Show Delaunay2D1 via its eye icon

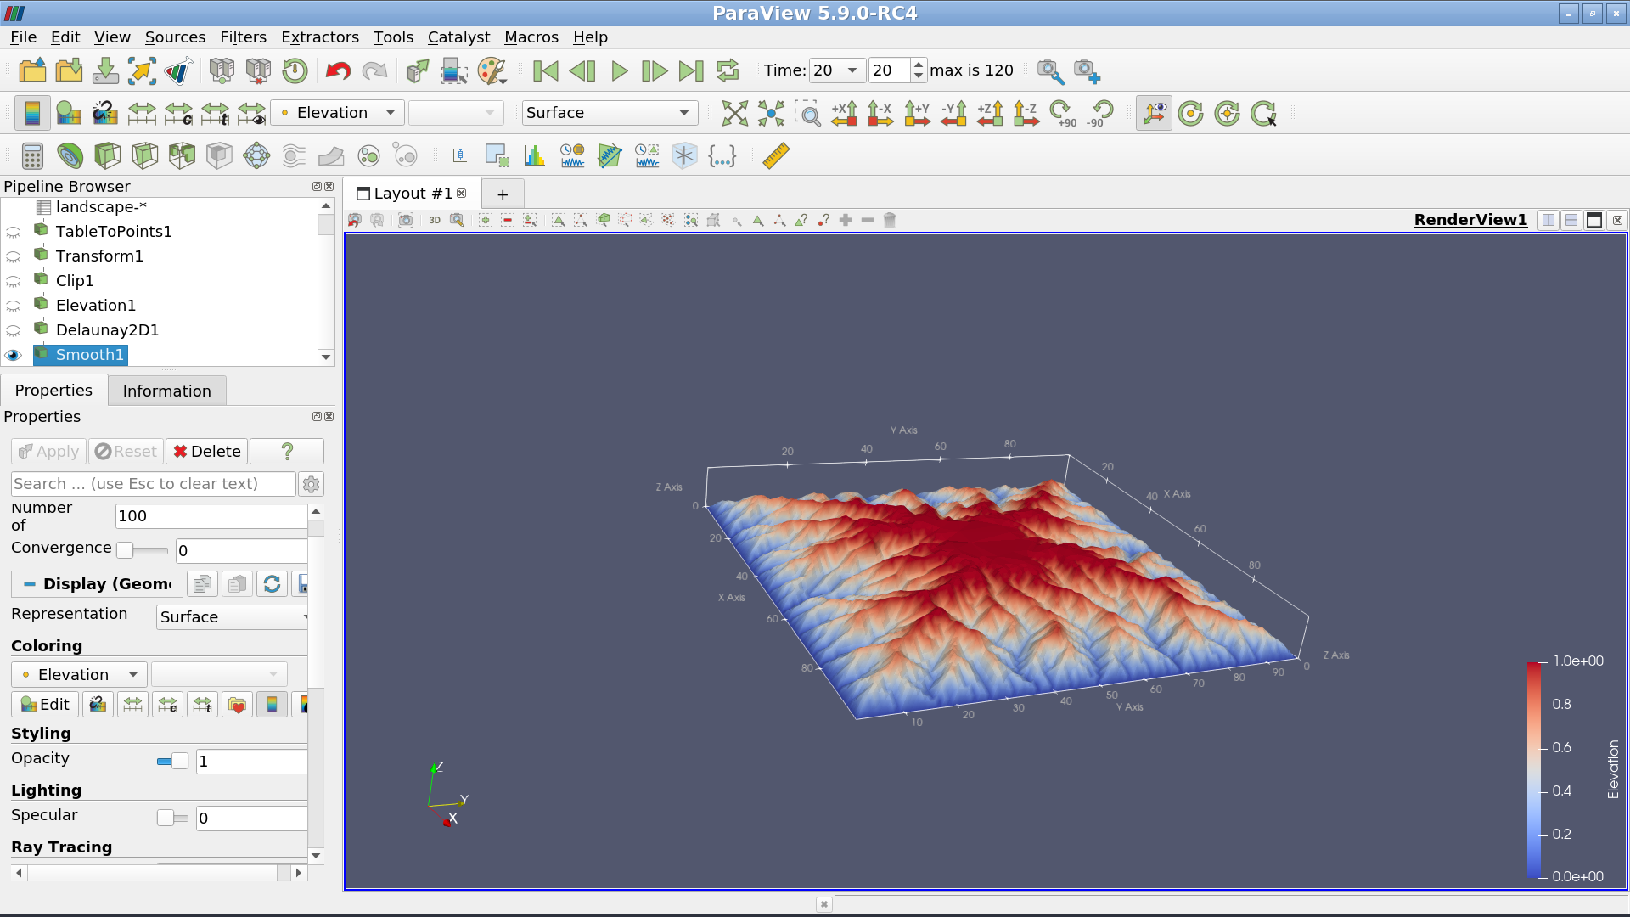14,330
